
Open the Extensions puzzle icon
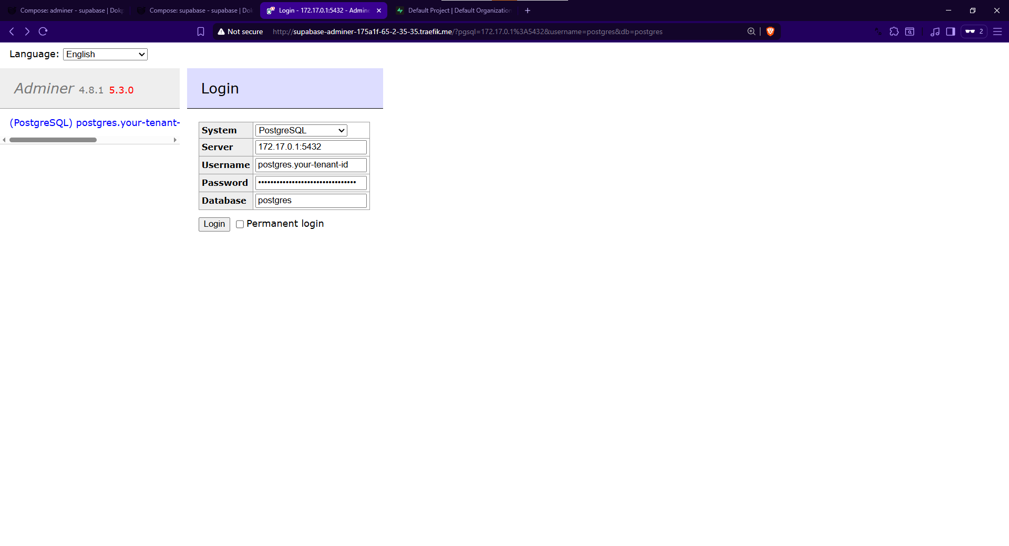[x=894, y=31]
